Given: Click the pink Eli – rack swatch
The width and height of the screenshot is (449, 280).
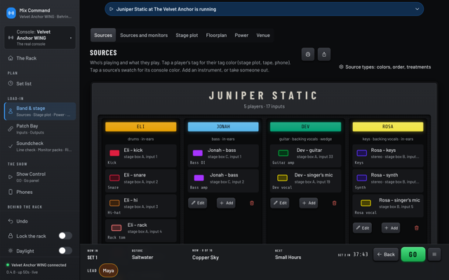Looking at the screenshot, I should 116,227.
